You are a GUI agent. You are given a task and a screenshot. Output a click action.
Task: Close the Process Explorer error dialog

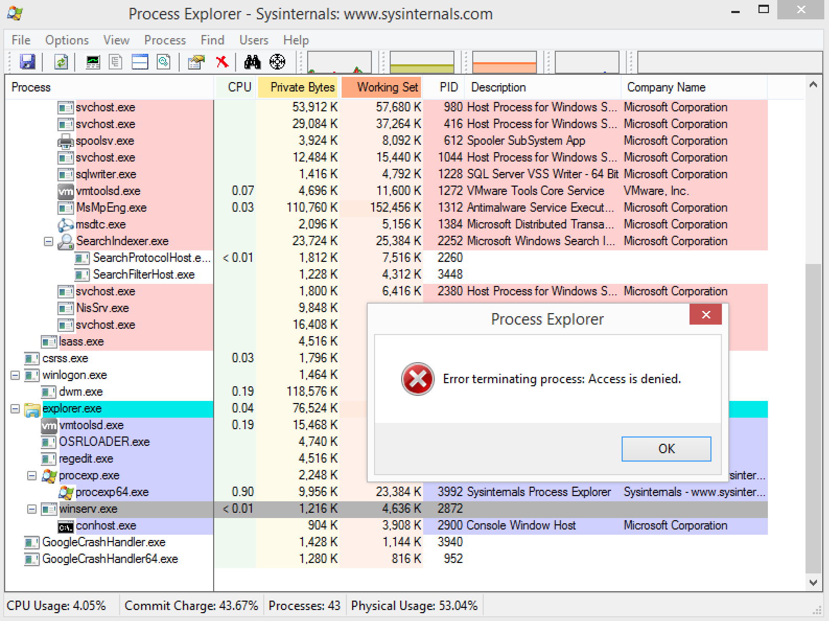(x=706, y=314)
